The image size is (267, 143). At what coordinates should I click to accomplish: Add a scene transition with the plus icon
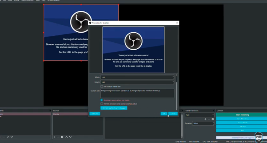(205, 119)
